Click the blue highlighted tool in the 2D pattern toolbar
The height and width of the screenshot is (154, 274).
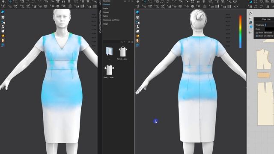251,2
